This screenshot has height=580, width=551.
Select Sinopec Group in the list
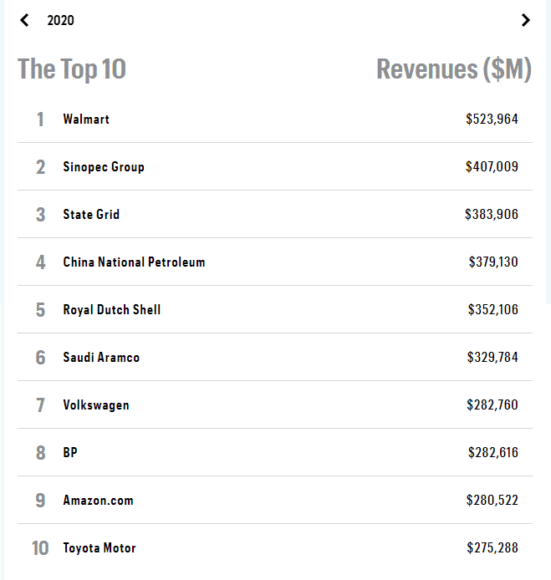click(x=104, y=167)
